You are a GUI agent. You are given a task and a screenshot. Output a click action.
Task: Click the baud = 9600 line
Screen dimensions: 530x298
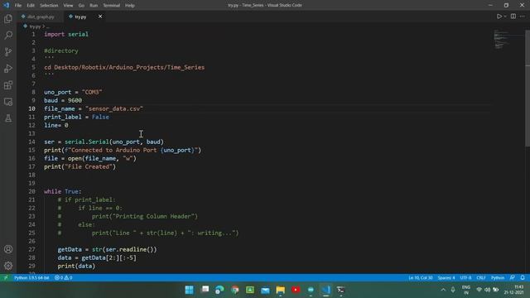pyautogui.click(x=63, y=100)
